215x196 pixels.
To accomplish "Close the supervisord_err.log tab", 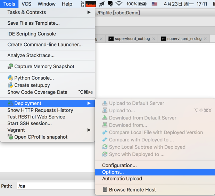I will 205,39.
